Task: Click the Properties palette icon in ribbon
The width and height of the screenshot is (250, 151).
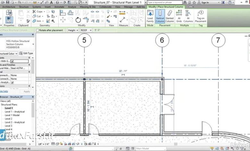Action: (x=9, y=20)
